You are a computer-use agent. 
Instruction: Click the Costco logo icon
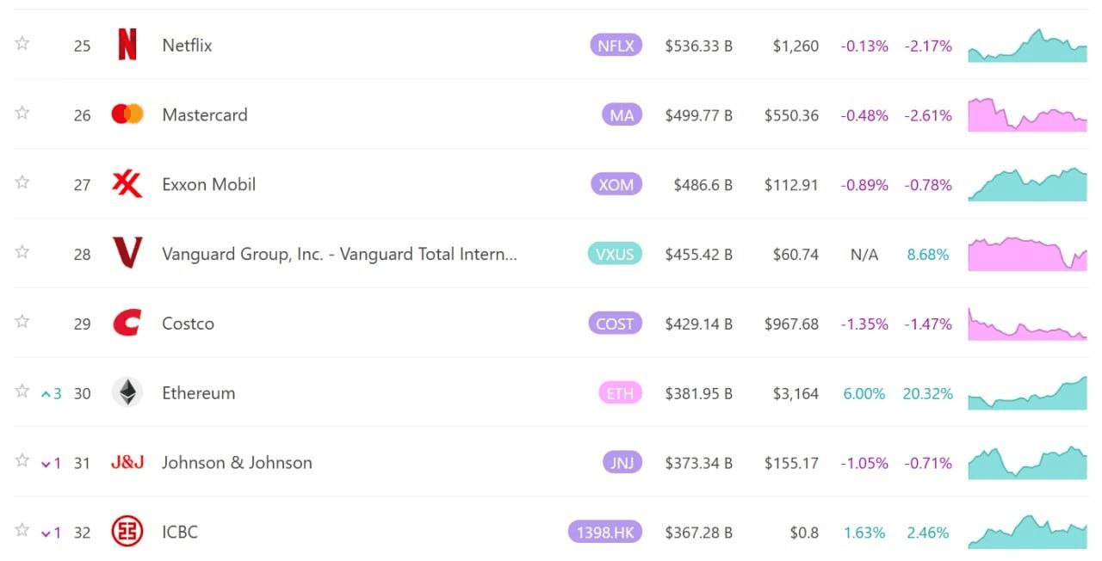click(127, 323)
